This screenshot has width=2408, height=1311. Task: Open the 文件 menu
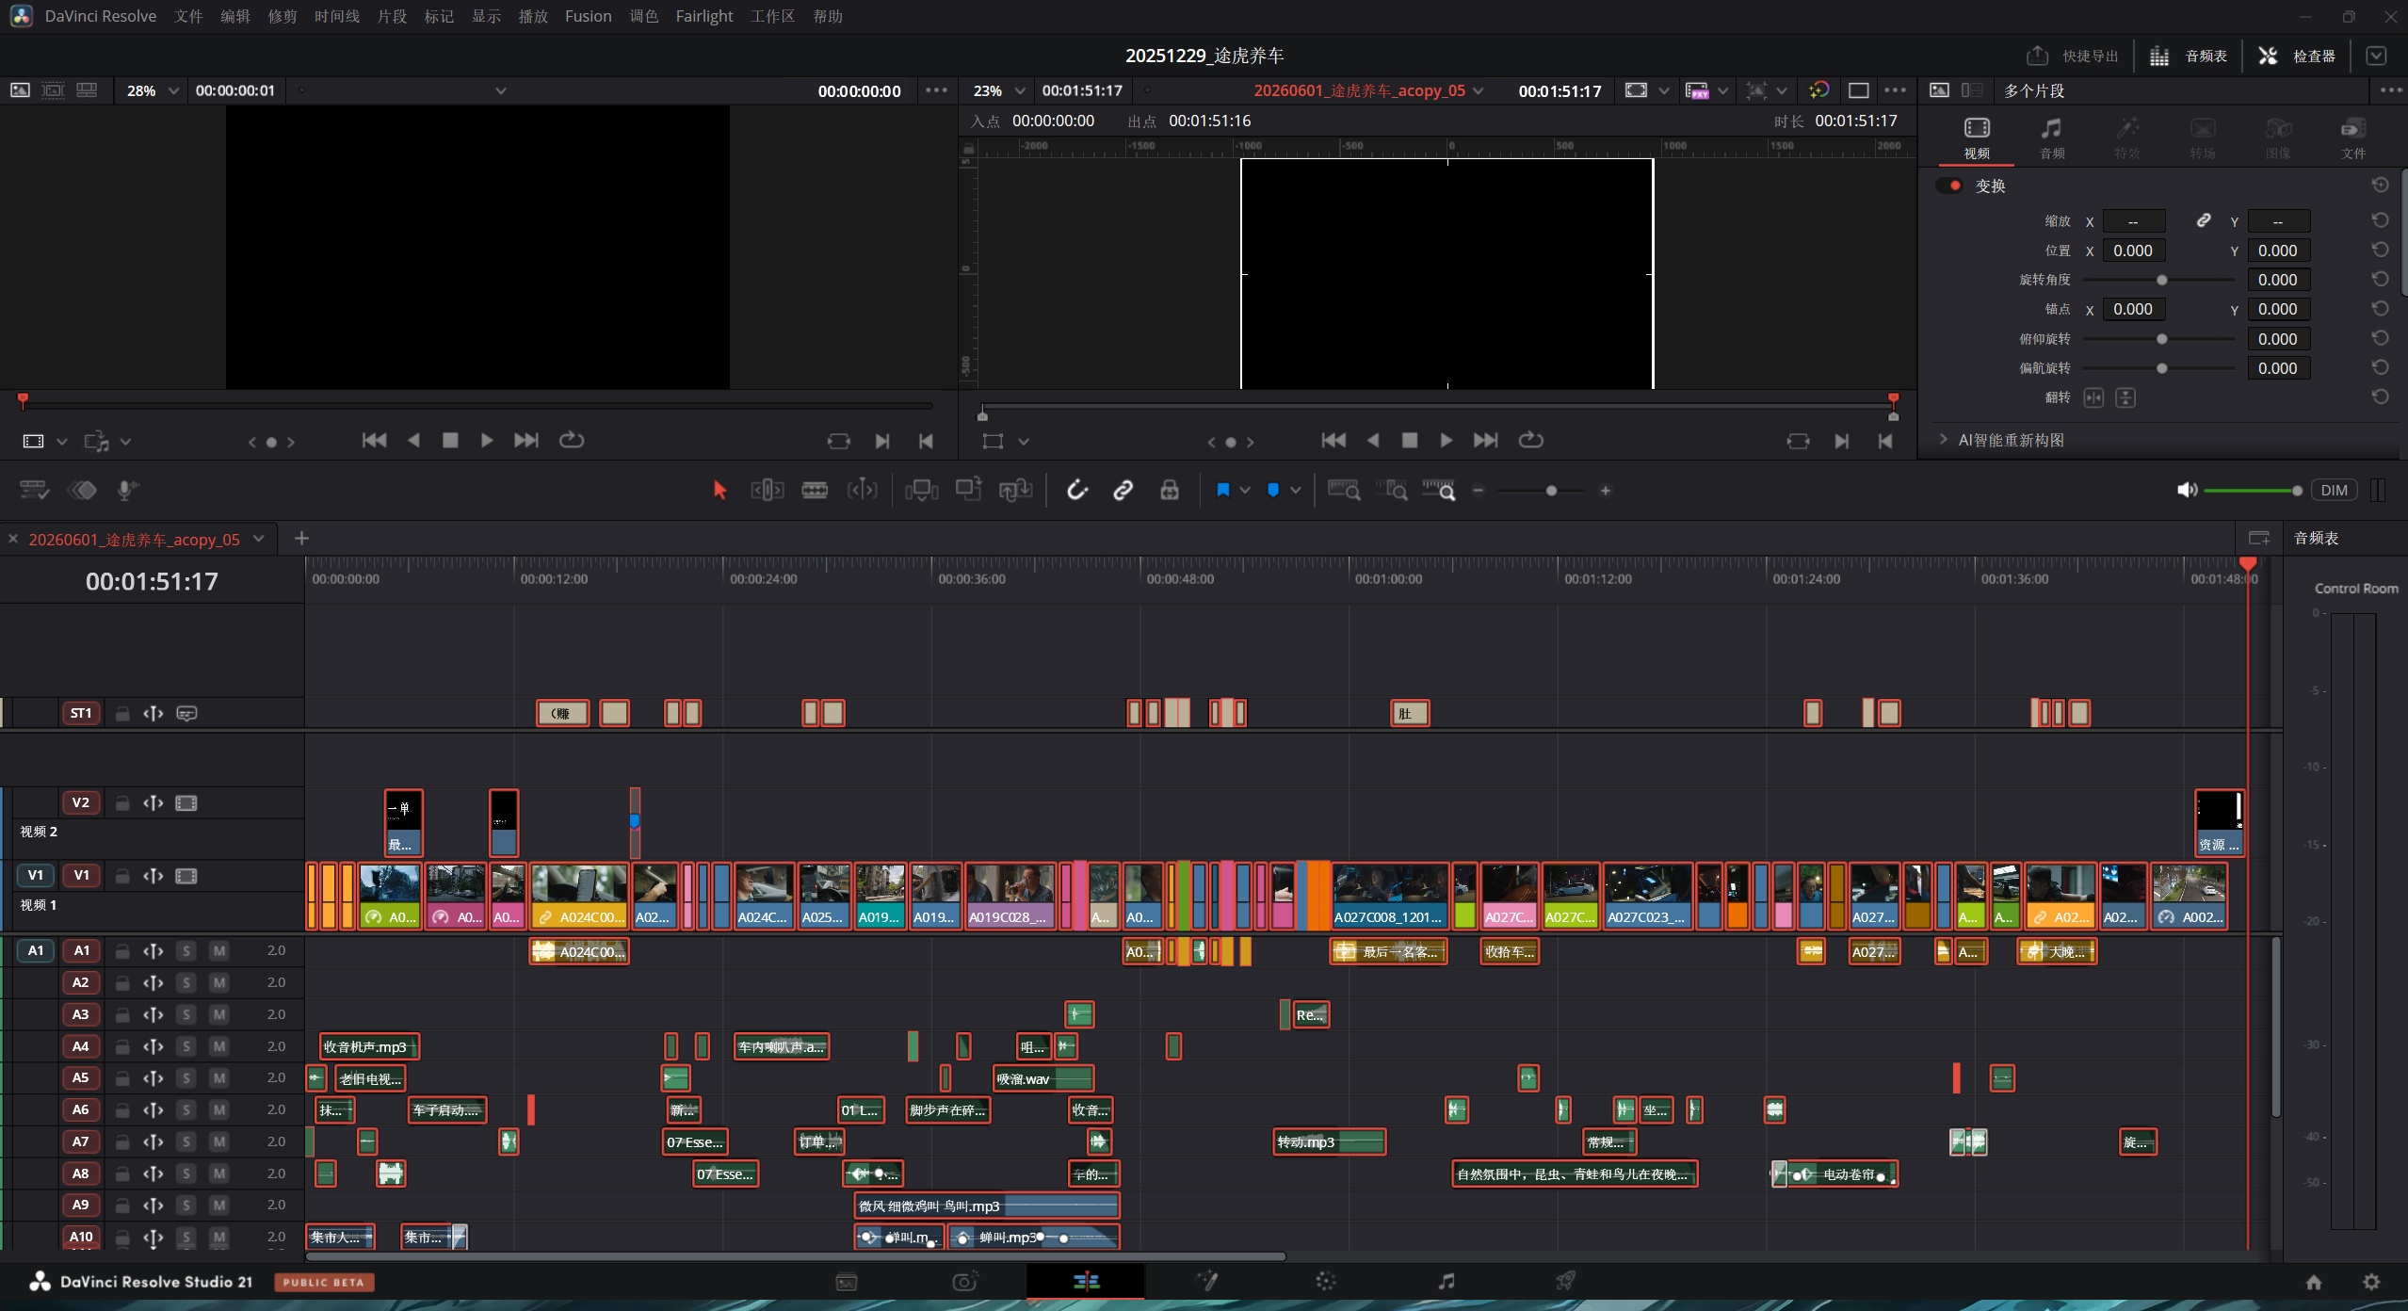coord(188,16)
